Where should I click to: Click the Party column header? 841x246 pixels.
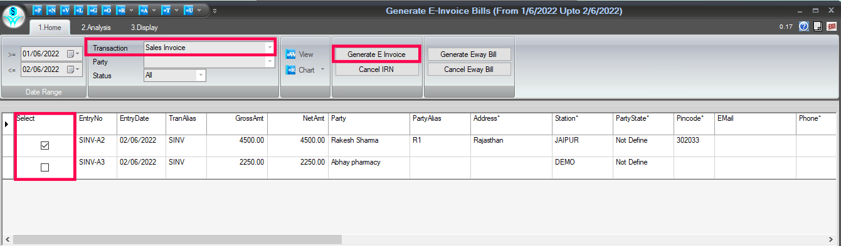coord(369,123)
